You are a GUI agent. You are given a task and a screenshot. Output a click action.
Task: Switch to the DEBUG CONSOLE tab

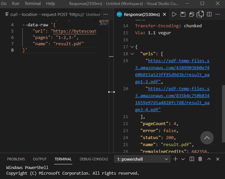coord(94,159)
